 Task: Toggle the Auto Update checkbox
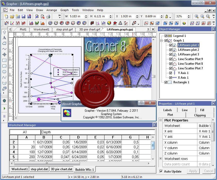click(x=161, y=171)
